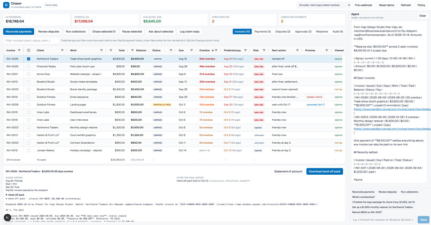The width and height of the screenshot is (431, 225).
Task: Open the Client column filter icon
Action: pyautogui.click(x=62, y=50)
